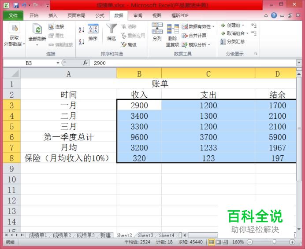Click the What-If Analysis icon
Viewport: 305px width, 249px height.
(x=185, y=44)
